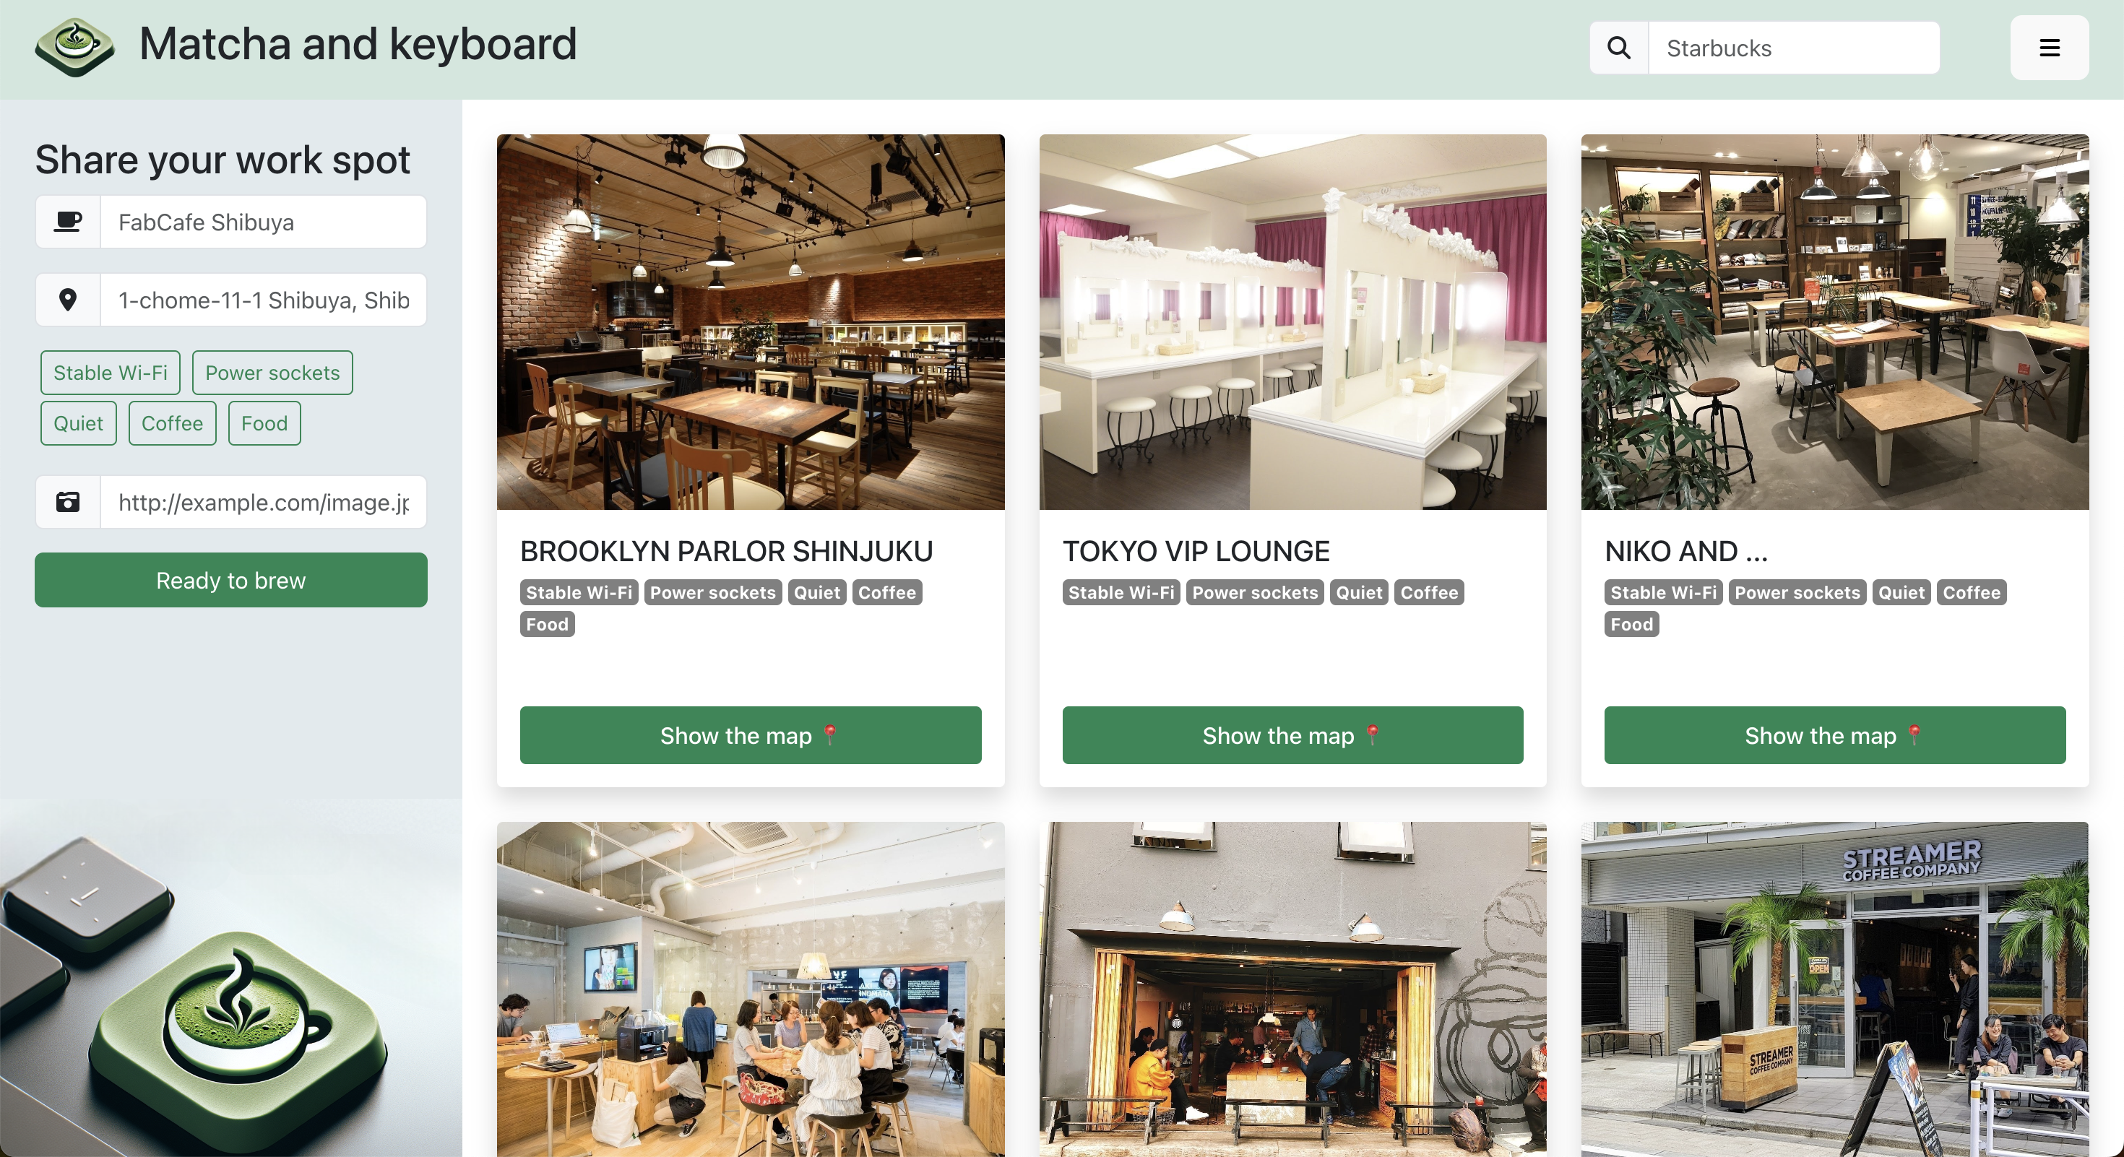The width and height of the screenshot is (2124, 1157).
Task: Toggle the Stable Wi-Fi tag
Action: coord(111,373)
